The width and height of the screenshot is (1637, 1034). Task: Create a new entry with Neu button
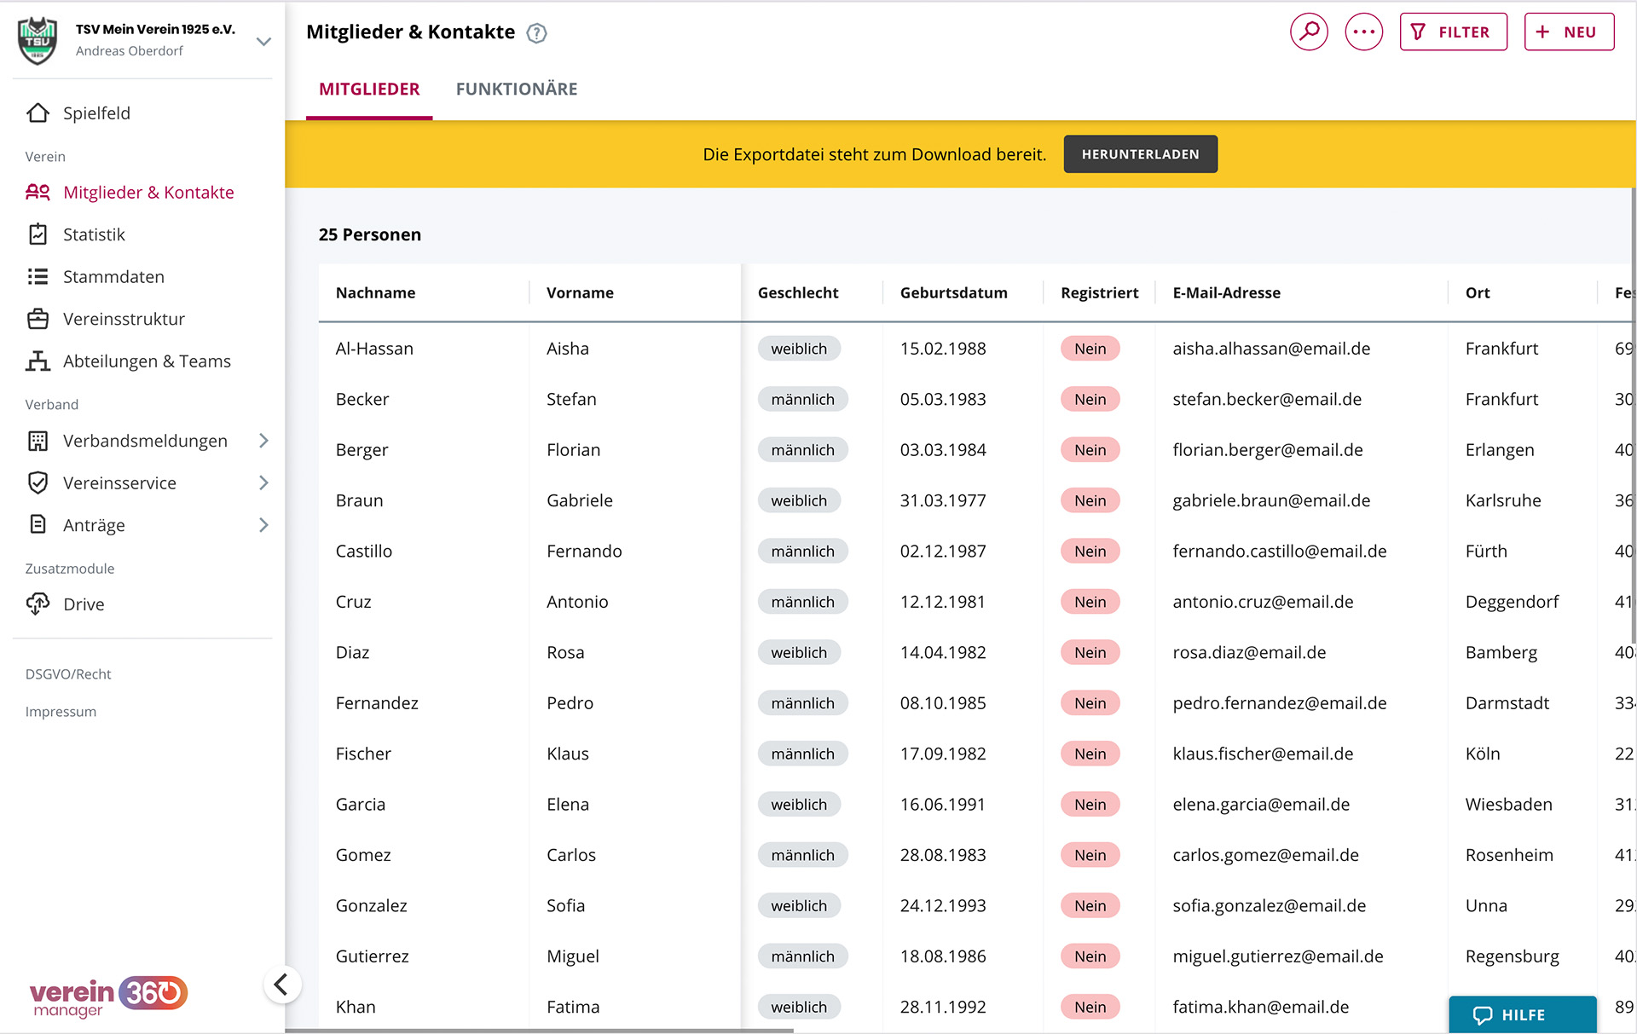1568,32
